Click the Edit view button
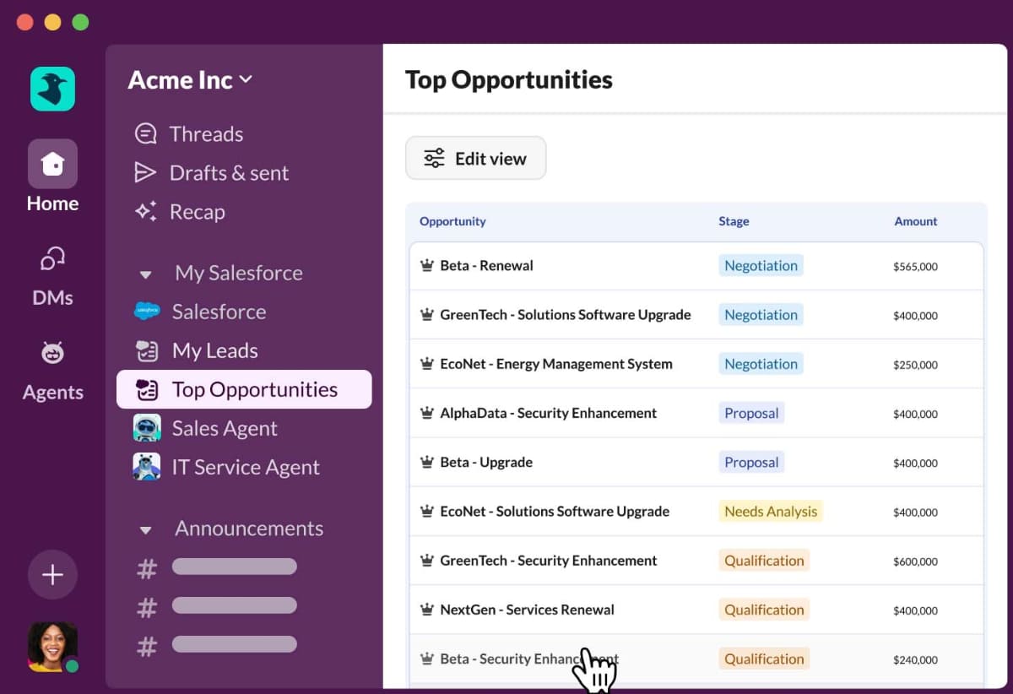Screen dimensions: 1013x694 click(475, 158)
